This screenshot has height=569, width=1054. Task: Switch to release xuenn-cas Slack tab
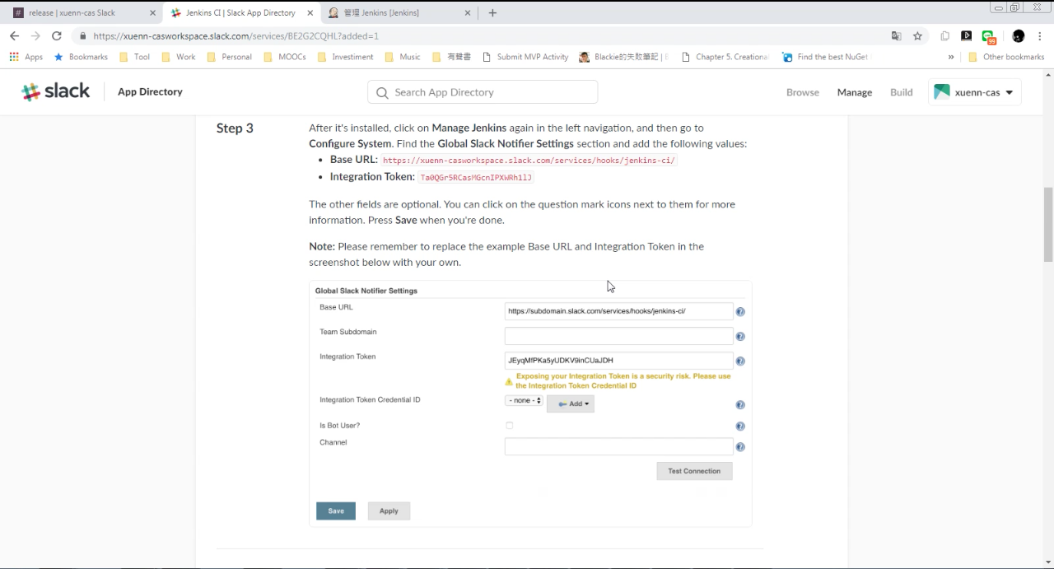[82, 13]
